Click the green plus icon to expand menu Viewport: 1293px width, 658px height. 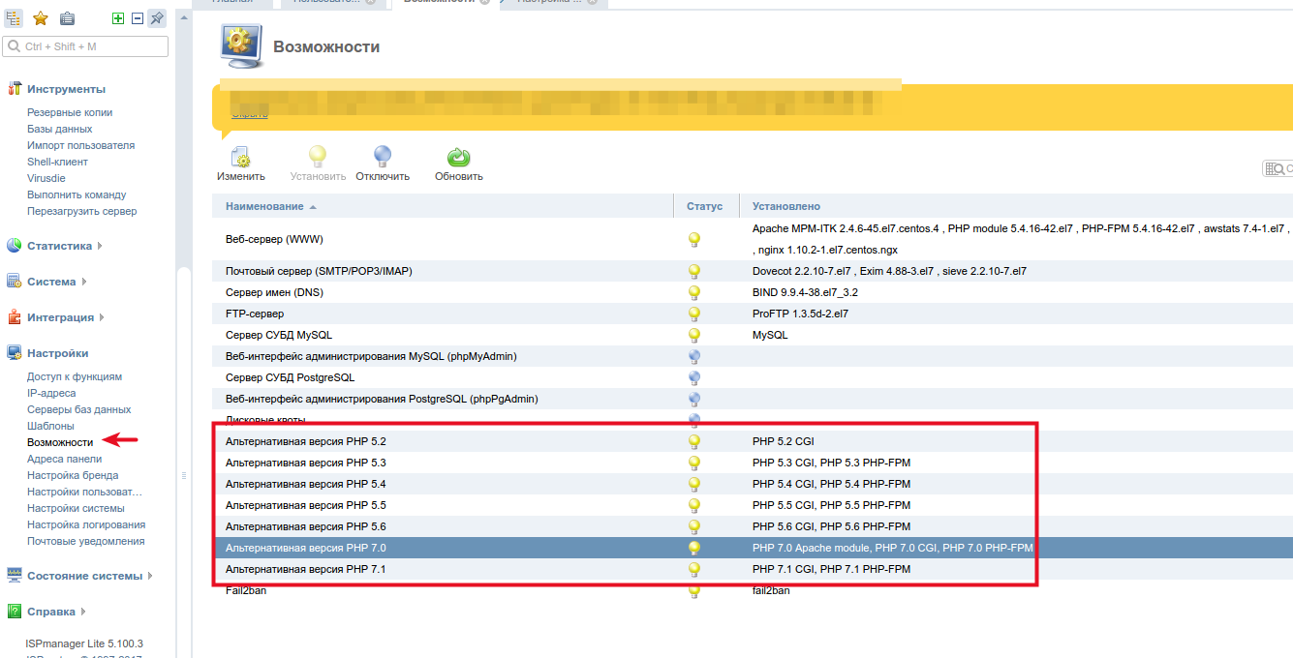point(118,16)
